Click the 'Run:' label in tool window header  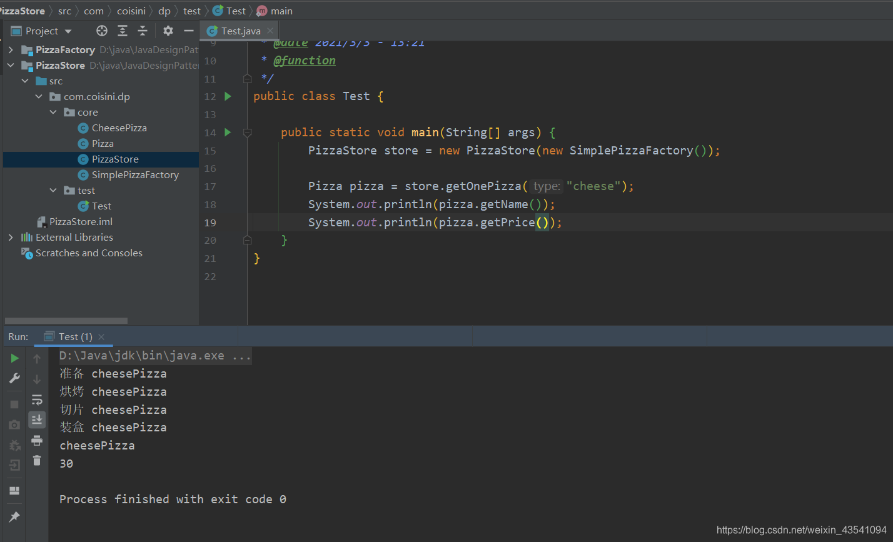(x=18, y=336)
